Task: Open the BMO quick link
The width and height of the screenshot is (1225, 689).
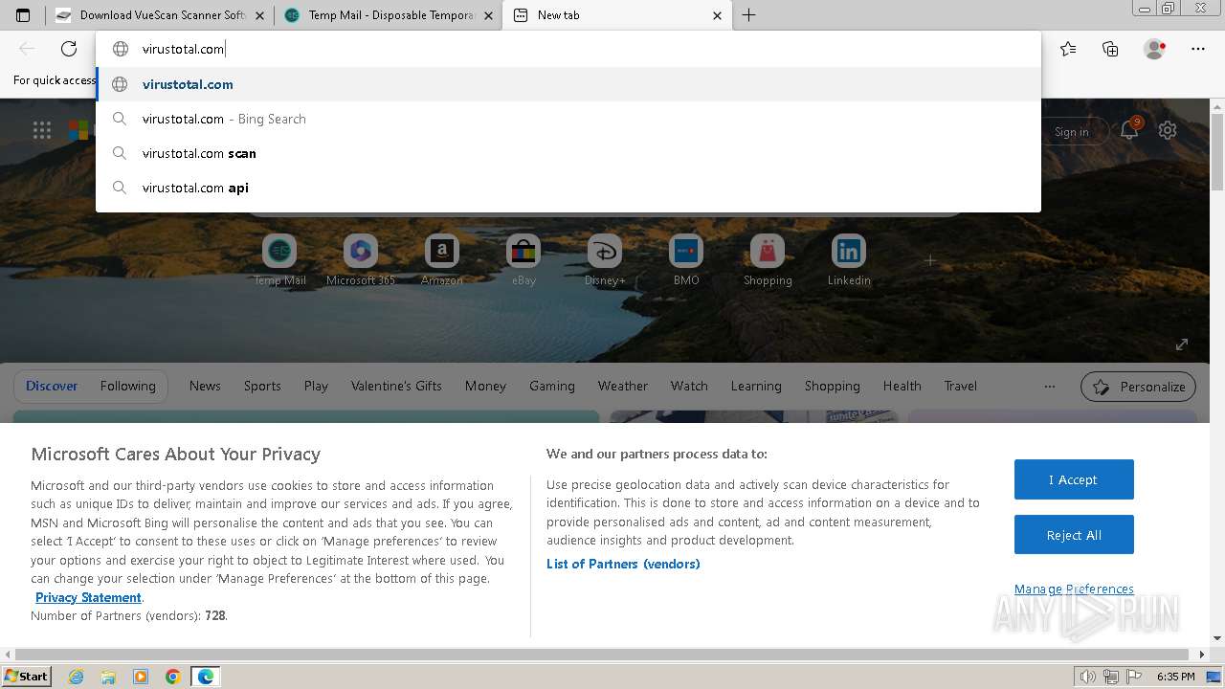Action: (686, 259)
